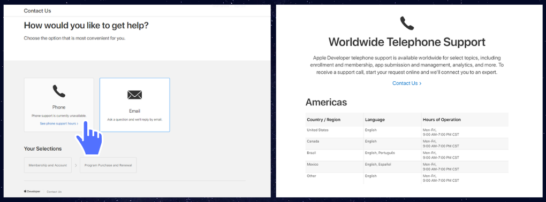Viewport: 546px width, 202px height.
Task: Click the Apple Developer logo in the footer
Action: click(32, 191)
